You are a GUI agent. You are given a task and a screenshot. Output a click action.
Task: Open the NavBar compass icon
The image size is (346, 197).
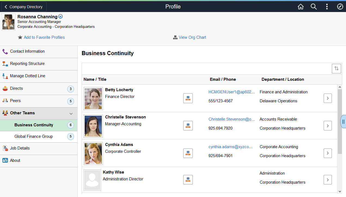click(x=340, y=7)
